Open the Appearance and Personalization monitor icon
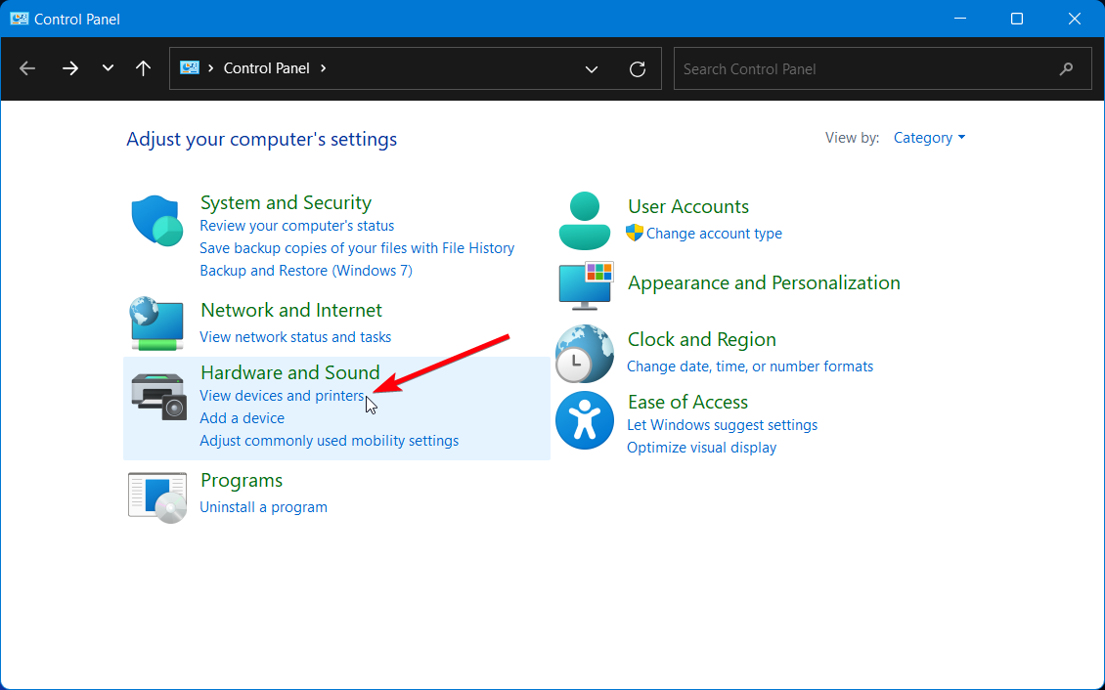 tap(587, 285)
